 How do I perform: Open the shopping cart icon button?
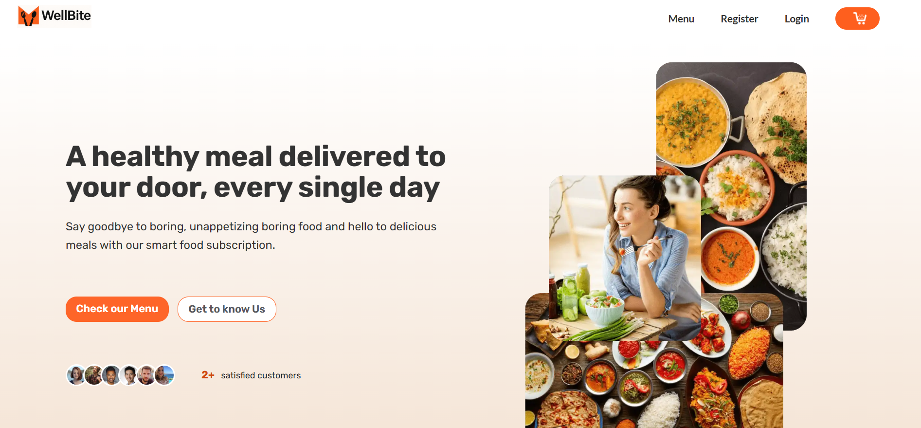[857, 19]
